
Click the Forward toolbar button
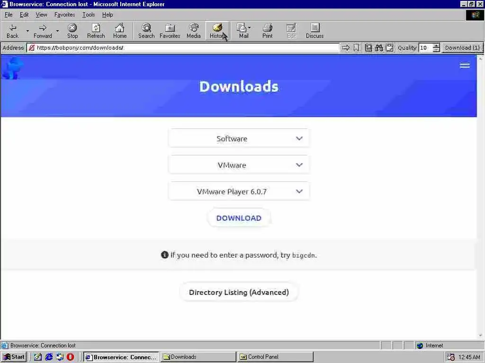click(43, 31)
